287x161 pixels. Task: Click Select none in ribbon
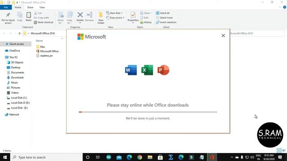pos(165,18)
